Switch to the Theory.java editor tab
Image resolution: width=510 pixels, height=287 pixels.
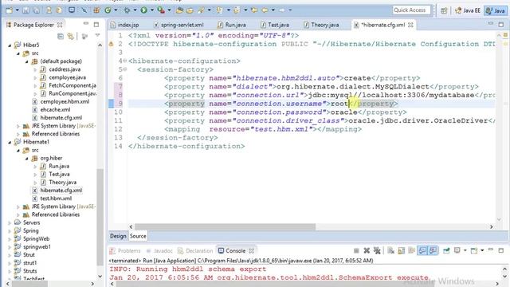(321, 25)
